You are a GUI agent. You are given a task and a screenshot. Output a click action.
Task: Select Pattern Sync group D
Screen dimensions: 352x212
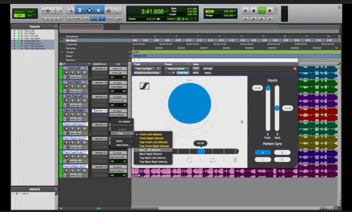(282, 159)
